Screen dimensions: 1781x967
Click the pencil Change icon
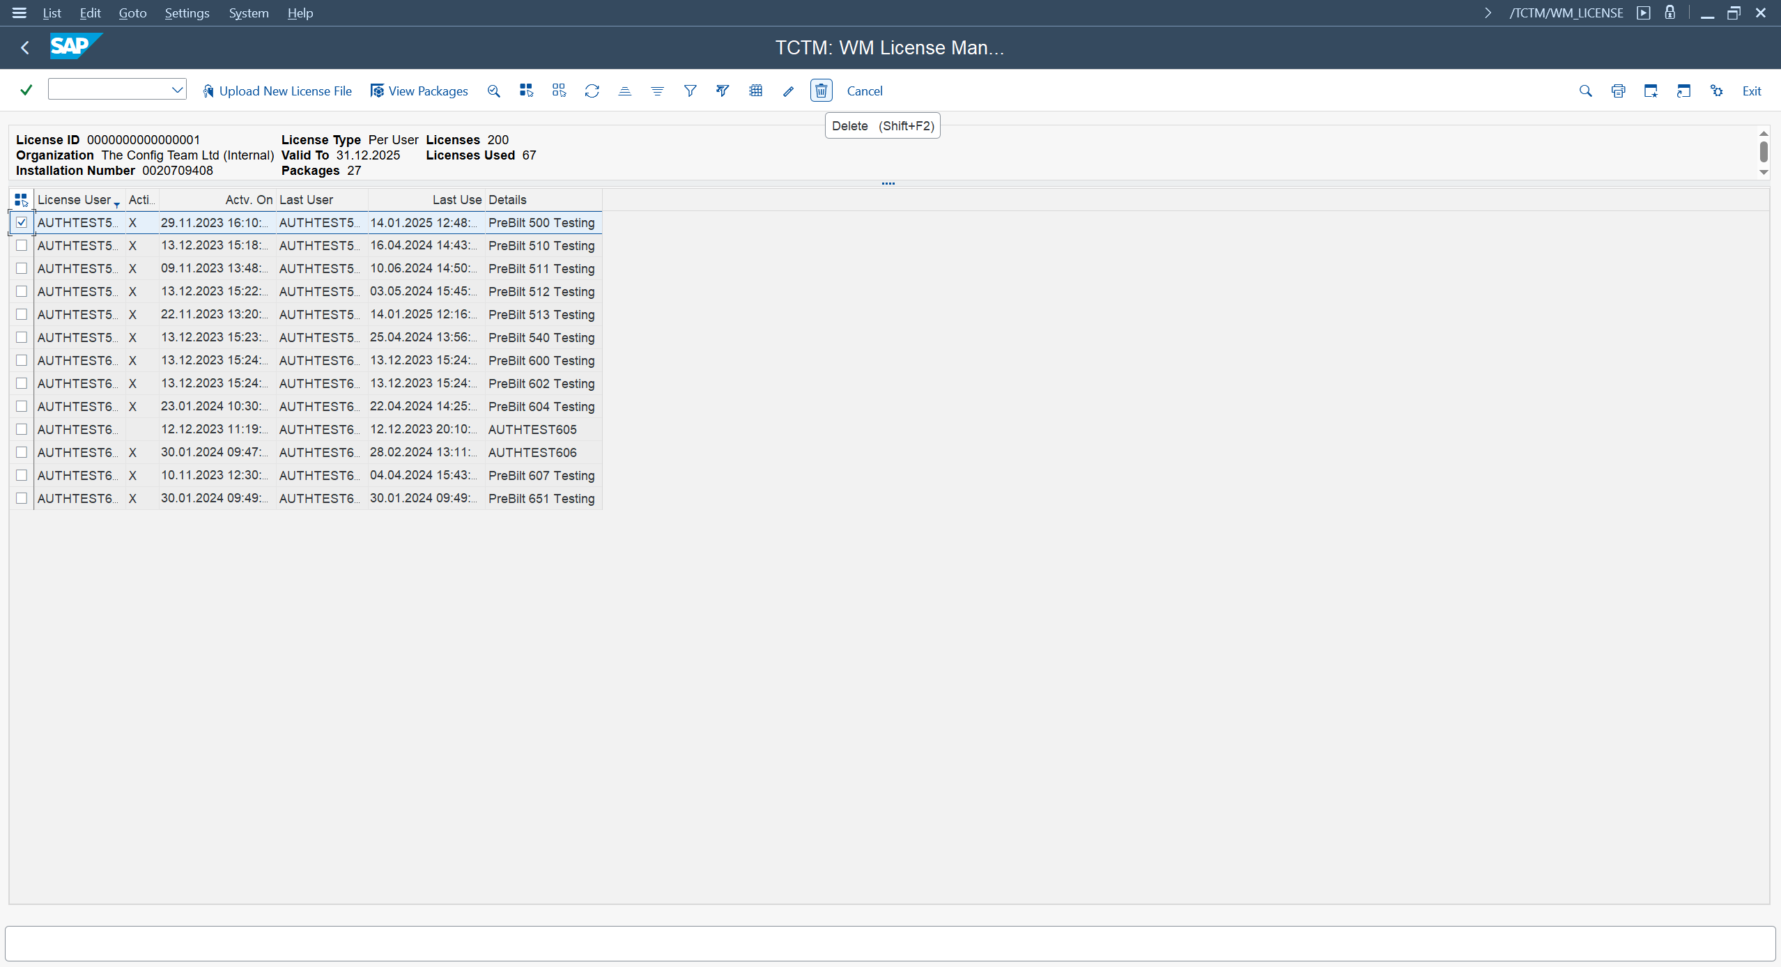pos(788,91)
